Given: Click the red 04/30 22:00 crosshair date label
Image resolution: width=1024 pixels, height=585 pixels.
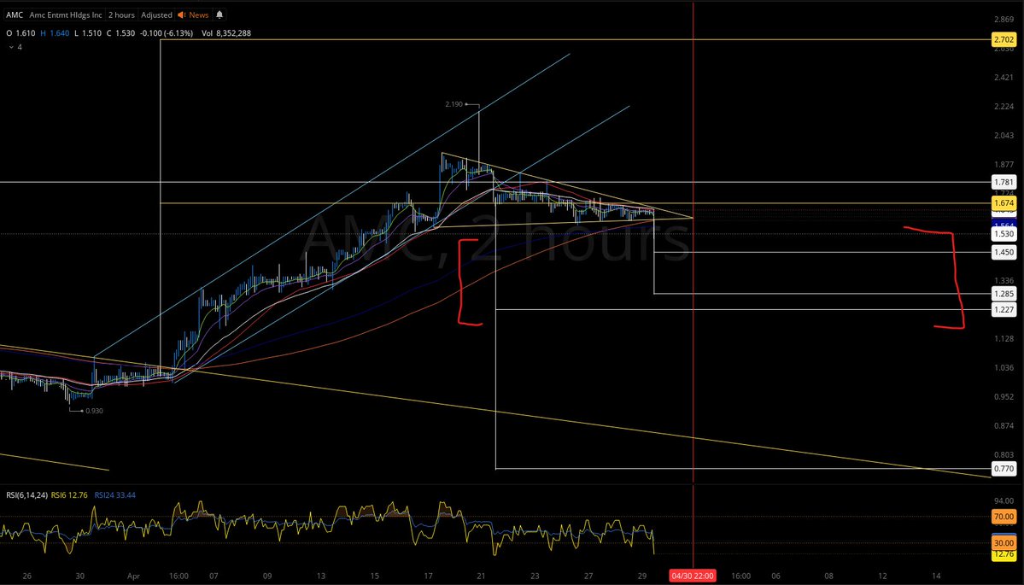Looking at the screenshot, I should coord(693,576).
